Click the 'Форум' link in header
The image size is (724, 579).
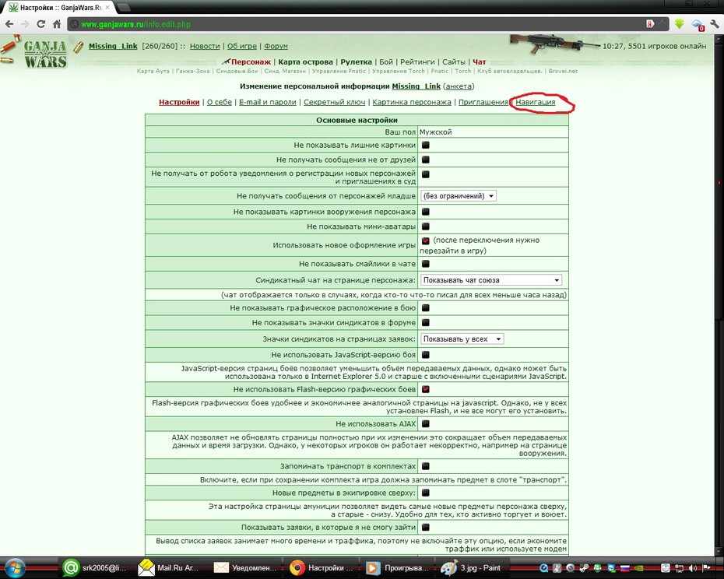[x=276, y=46]
